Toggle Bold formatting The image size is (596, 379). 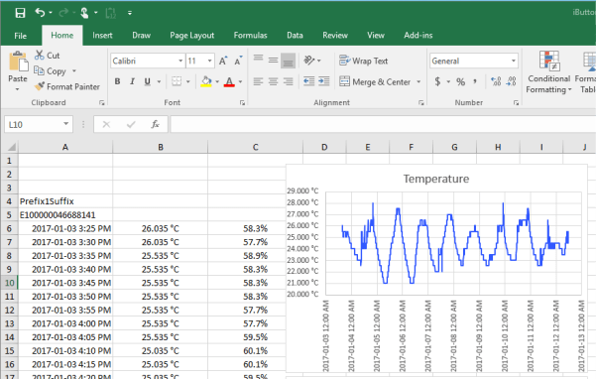(x=117, y=81)
